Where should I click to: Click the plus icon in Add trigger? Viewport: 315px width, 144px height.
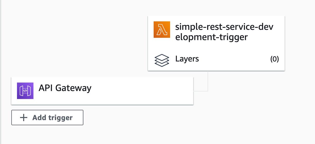coord(24,118)
